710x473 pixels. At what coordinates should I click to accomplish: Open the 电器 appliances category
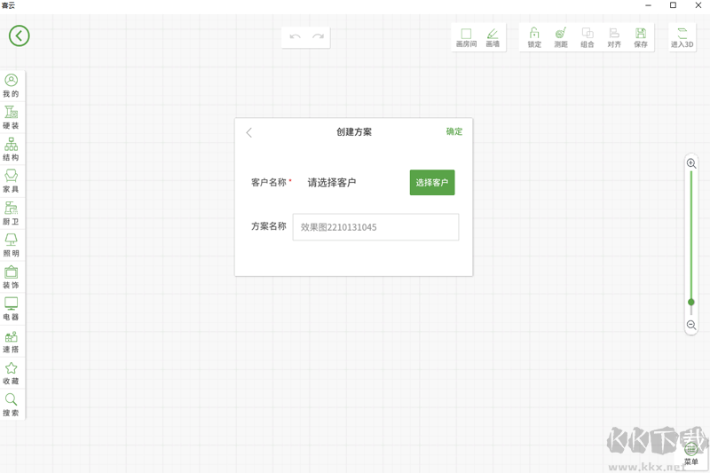[x=12, y=309]
